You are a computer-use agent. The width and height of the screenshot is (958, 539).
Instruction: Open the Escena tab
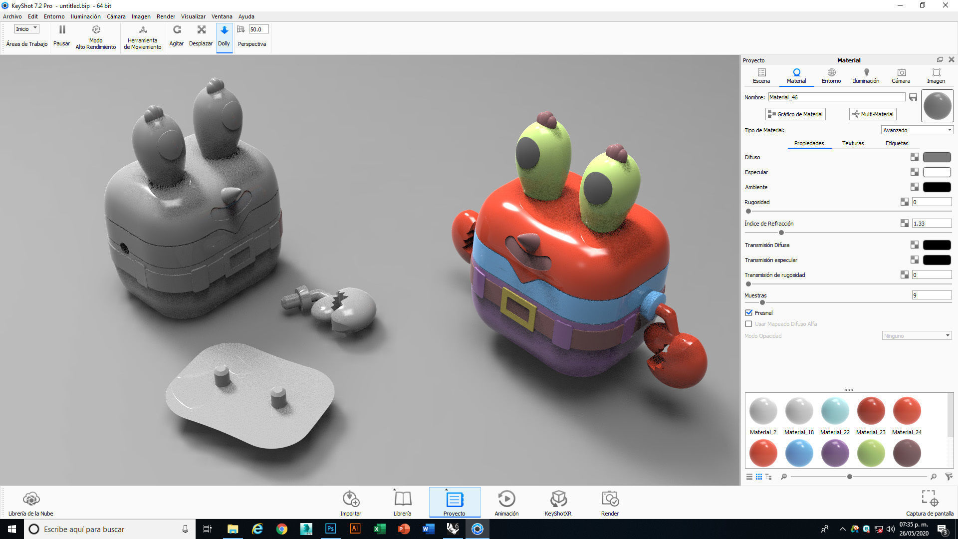[x=761, y=76]
